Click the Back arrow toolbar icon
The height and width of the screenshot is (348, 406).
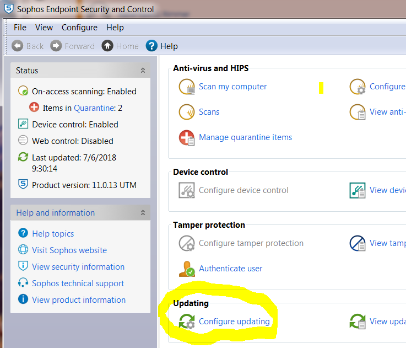pyautogui.click(x=17, y=46)
